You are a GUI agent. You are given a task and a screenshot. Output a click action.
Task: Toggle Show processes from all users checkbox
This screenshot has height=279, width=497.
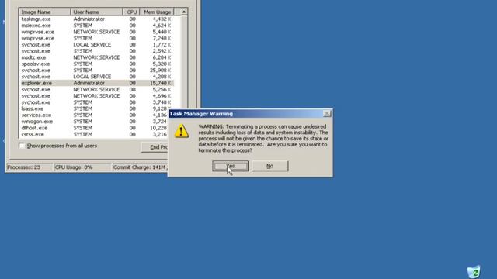click(x=22, y=146)
